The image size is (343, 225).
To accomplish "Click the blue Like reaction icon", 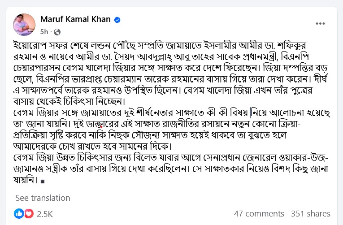I will pos(19,214).
